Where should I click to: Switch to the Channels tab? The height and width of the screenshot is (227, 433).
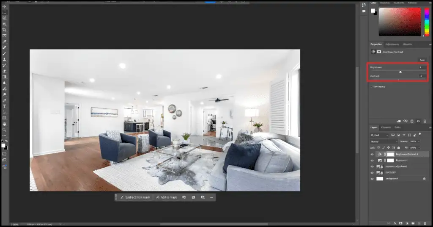pos(386,127)
